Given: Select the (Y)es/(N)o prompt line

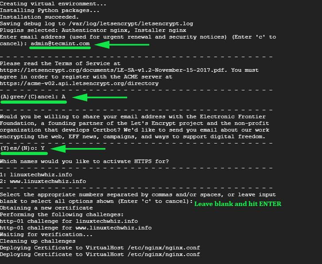Looking at the screenshot, I should [22, 148].
